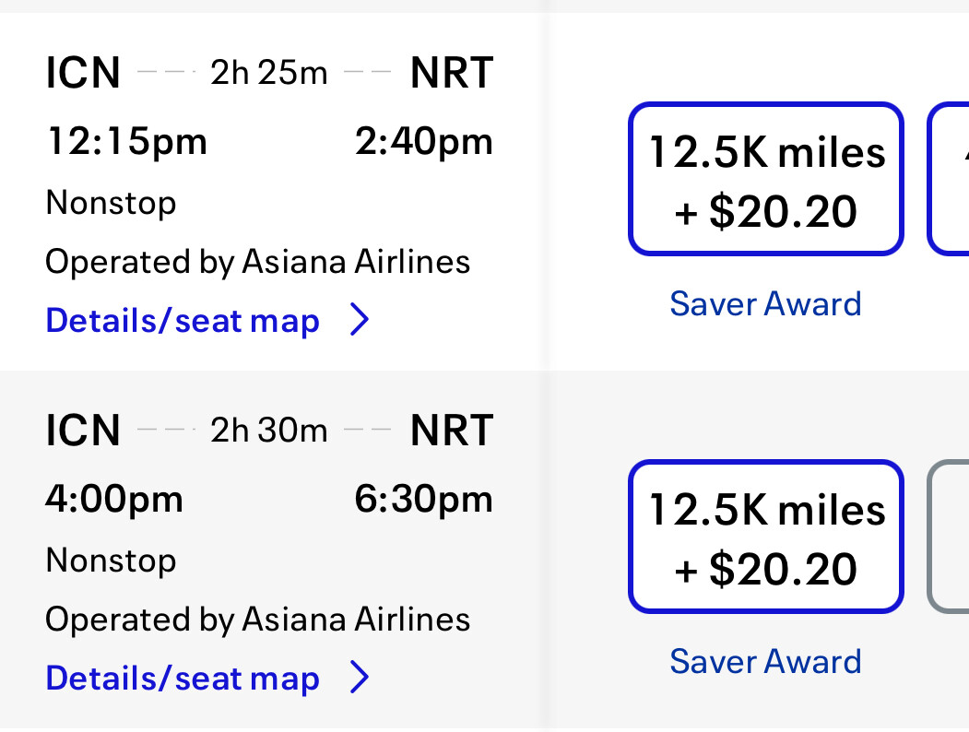Select 12.5K miles fare for 12:15pm flight
Viewport: 969px width, 732px height.
[x=765, y=180]
